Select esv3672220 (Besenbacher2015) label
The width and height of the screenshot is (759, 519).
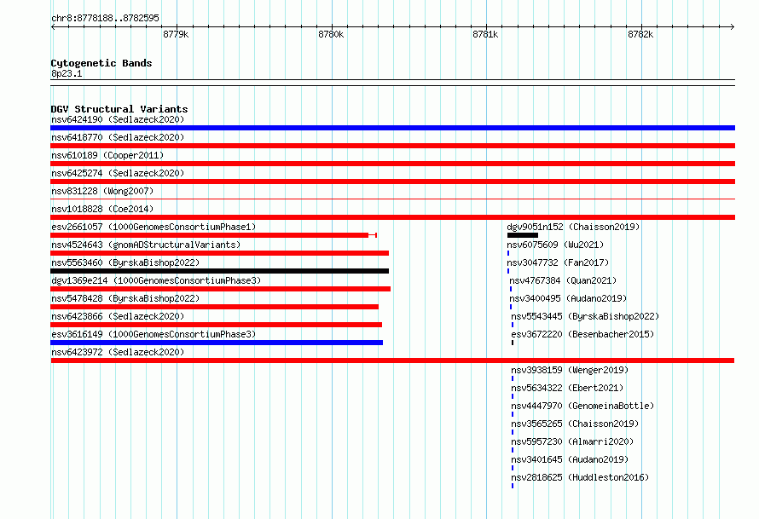582,334
